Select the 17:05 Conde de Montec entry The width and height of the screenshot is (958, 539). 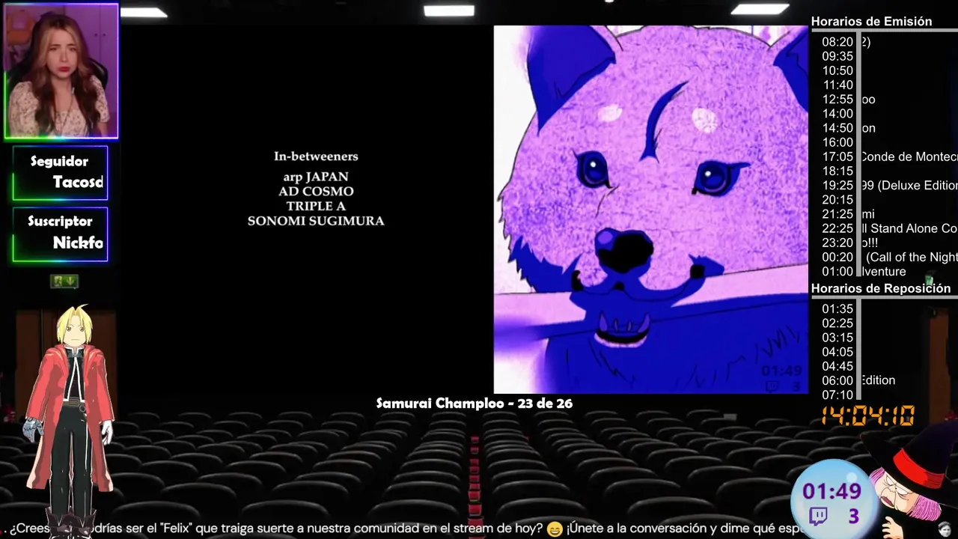point(889,156)
